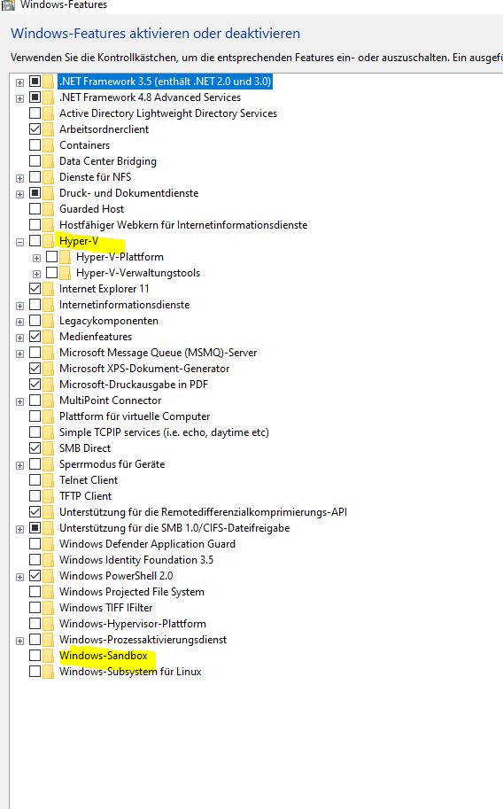The height and width of the screenshot is (809, 503).
Task: Click the folder icon beside Guarded Host
Action: pos(49,209)
